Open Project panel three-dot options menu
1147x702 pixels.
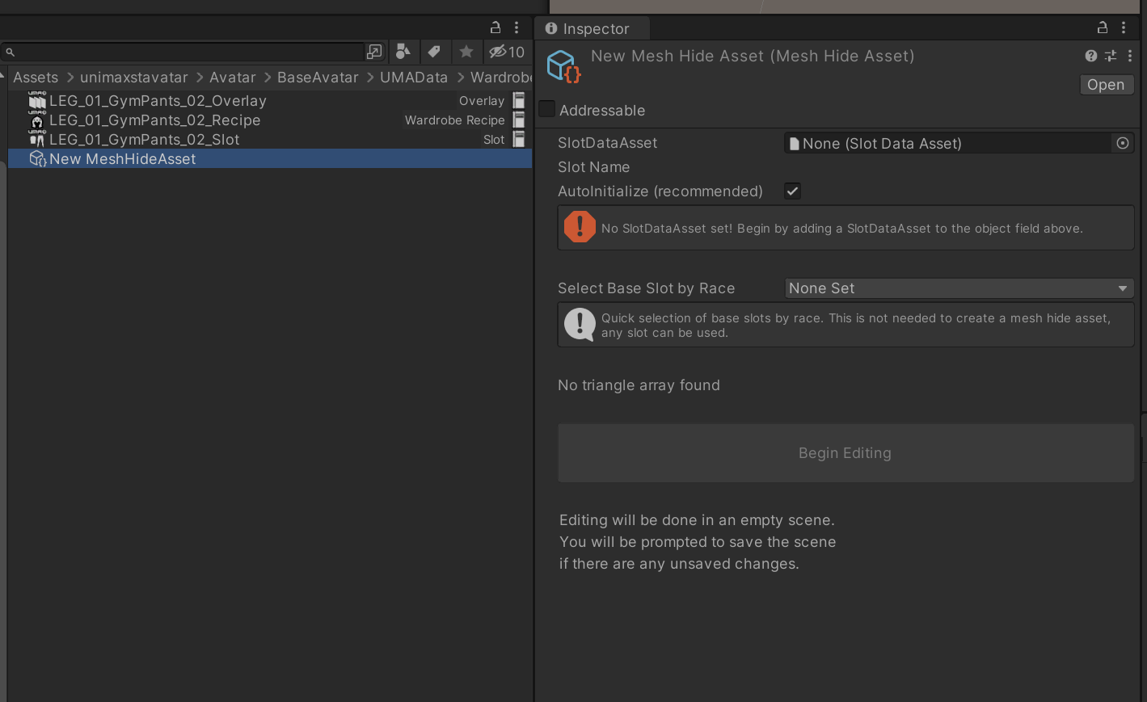tap(517, 27)
